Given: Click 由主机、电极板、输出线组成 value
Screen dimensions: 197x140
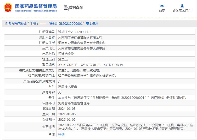Looking at the screenshot, I should (x=80, y=70).
